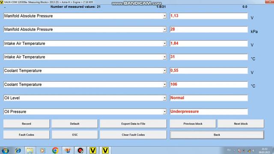Click the taskbar clock
Image resolution: width=274 pixels, height=154 pixels.
click(x=265, y=151)
